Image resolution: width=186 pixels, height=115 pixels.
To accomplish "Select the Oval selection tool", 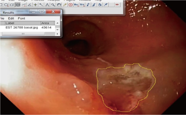I will point(6,5).
